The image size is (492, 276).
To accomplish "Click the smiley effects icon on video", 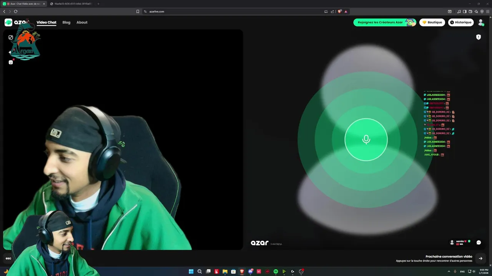I will click(x=11, y=62).
